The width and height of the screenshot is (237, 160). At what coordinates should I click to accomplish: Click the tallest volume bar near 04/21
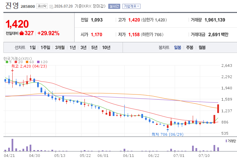tap(12, 145)
